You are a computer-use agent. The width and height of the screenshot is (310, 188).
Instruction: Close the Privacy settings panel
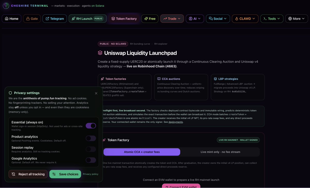tap(96, 93)
